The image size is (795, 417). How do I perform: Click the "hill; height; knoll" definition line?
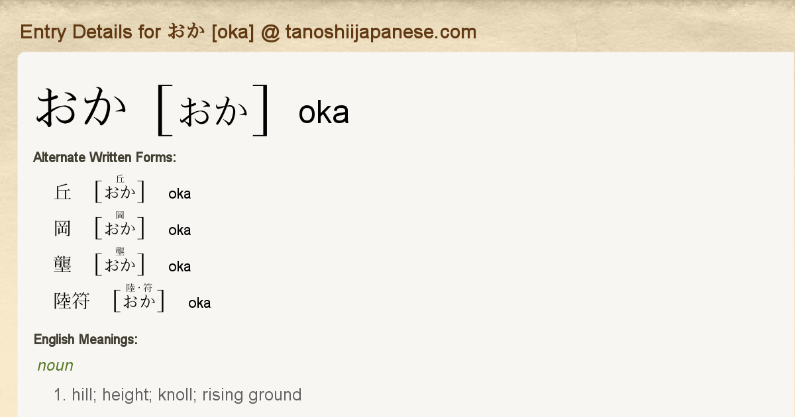[x=178, y=395]
